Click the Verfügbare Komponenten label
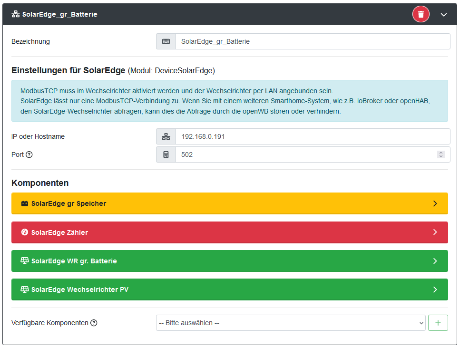Image resolution: width=460 pixels, height=347 pixels. [50, 323]
